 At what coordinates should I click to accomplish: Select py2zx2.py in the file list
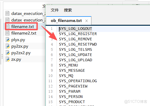click(21, 53)
